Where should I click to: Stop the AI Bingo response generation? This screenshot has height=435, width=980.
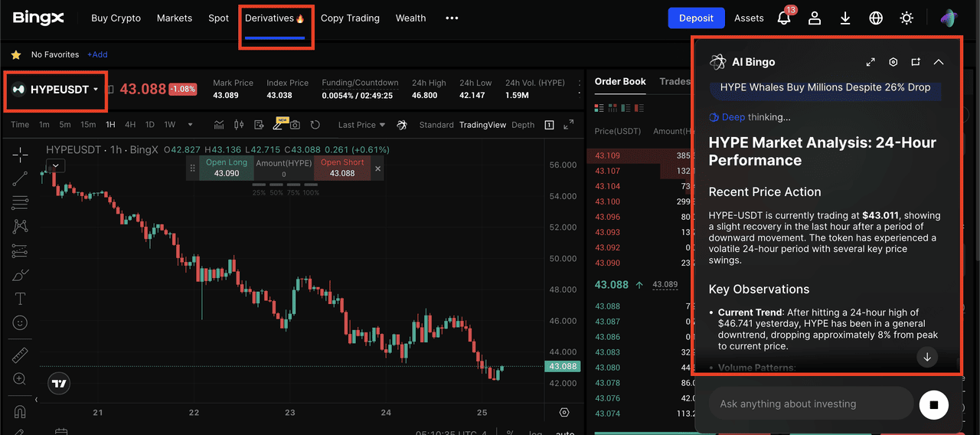933,404
